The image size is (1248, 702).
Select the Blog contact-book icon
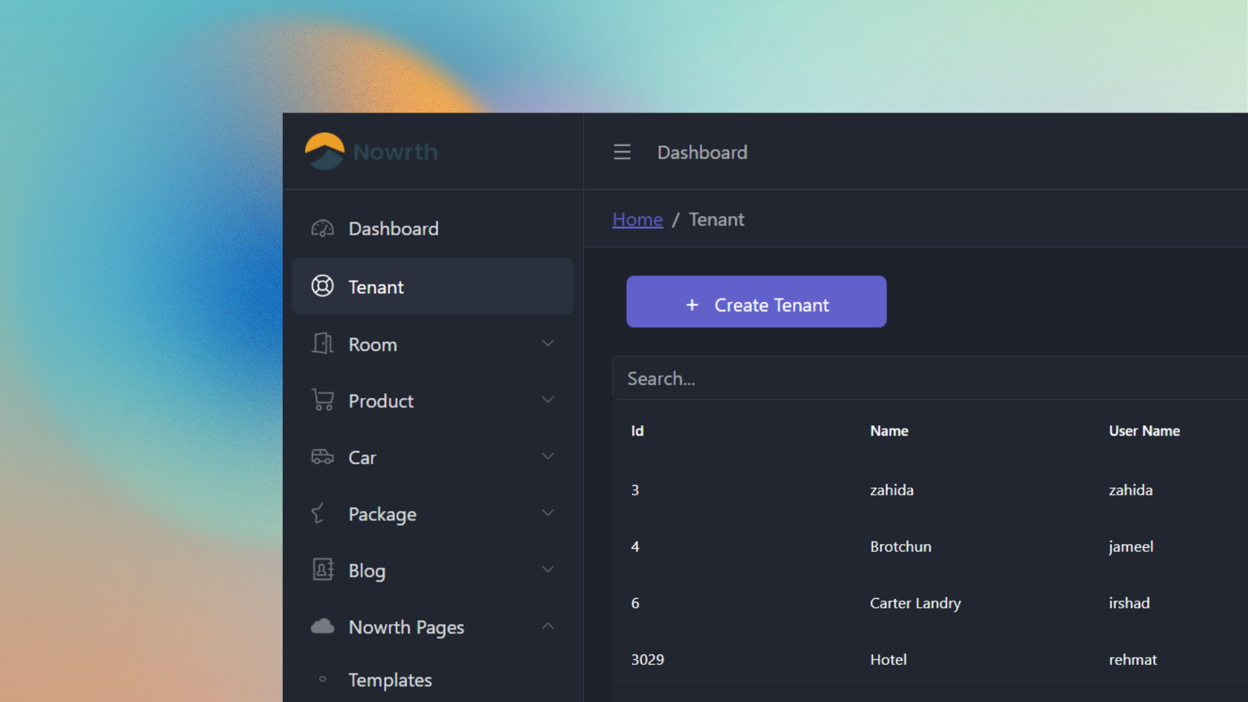click(322, 569)
